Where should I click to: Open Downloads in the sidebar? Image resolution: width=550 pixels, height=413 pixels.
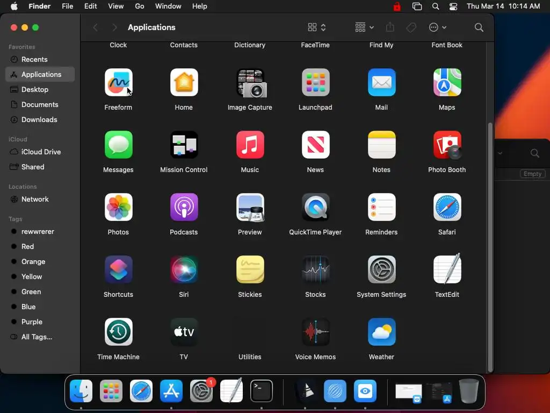[40, 120]
